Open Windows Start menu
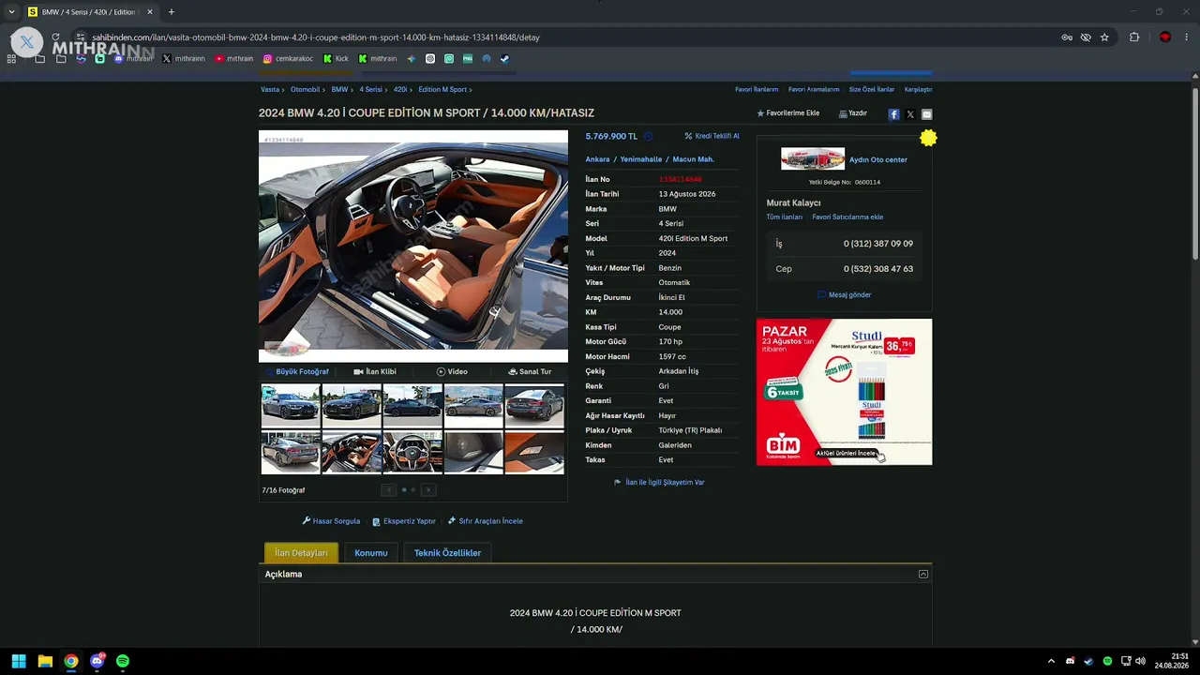Image resolution: width=1200 pixels, height=675 pixels. 19,661
